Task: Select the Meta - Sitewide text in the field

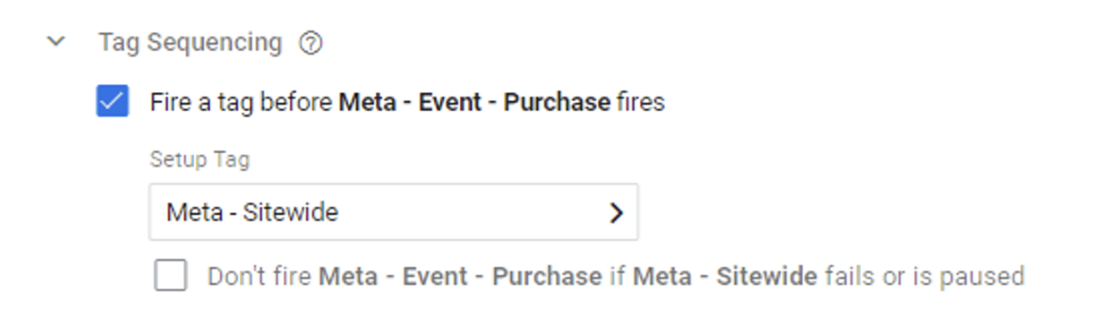Action: click(x=252, y=213)
